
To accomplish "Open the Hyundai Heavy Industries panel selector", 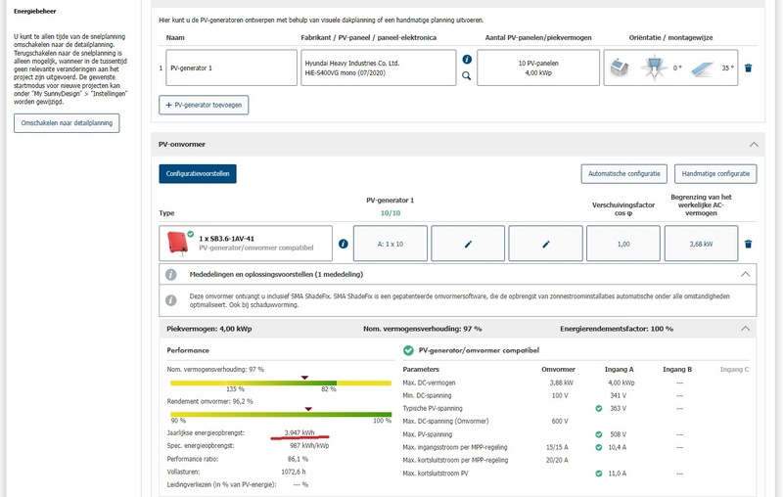I will (379, 68).
